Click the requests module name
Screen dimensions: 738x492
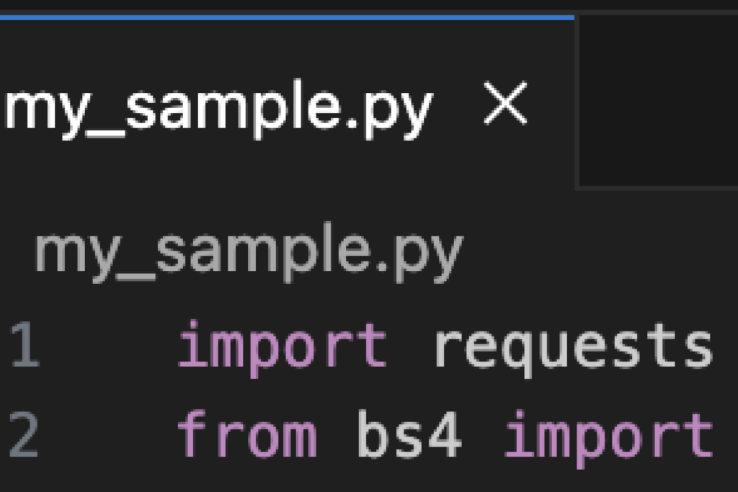pyautogui.click(x=572, y=346)
